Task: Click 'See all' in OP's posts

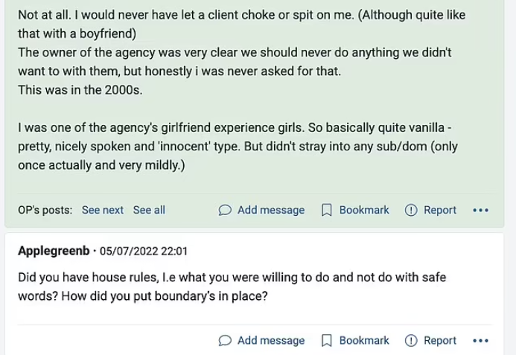Action: click(x=149, y=211)
